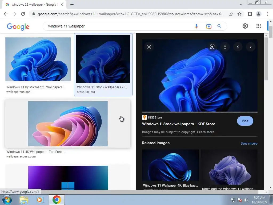Screen dimensions: 273x205
Task: Select the store.kde.org dark bloom thumbnail
Action: point(103,59)
